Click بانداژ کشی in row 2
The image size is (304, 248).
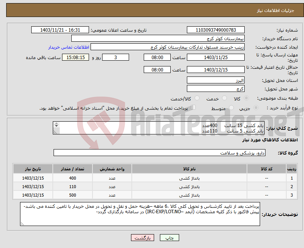(190, 187)
